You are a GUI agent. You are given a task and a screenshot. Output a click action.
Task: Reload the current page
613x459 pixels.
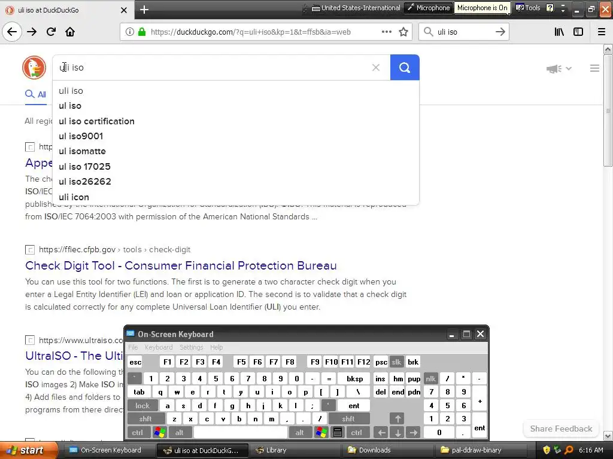(x=51, y=32)
